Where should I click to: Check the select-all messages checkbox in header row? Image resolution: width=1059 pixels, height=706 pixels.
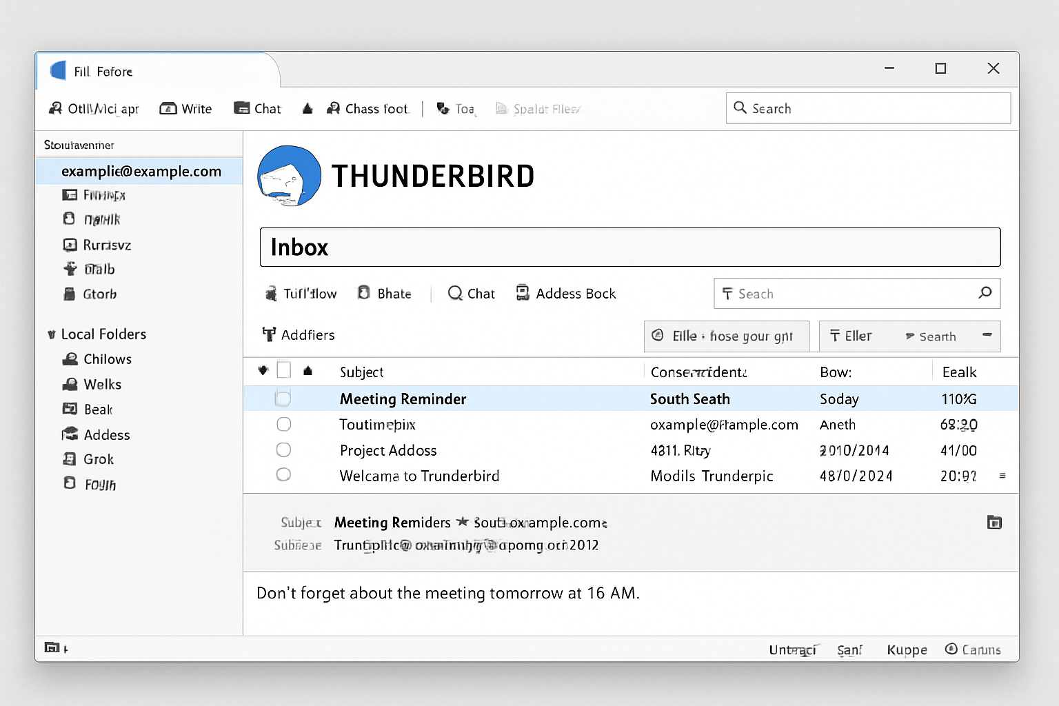[283, 370]
